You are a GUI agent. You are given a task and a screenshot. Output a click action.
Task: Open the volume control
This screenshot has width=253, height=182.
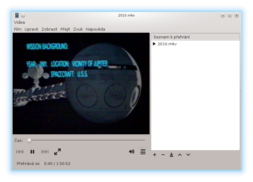point(132,152)
